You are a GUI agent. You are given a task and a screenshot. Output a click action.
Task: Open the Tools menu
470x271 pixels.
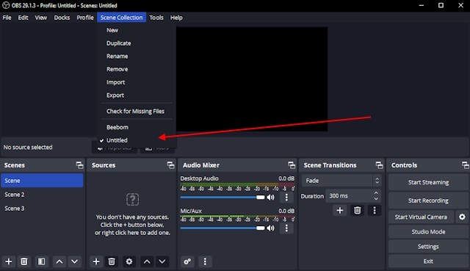[x=156, y=18]
